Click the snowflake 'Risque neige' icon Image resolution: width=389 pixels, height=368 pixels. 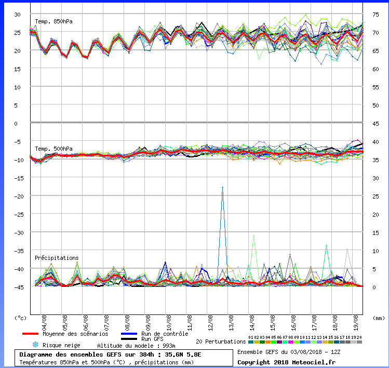tap(35, 345)
